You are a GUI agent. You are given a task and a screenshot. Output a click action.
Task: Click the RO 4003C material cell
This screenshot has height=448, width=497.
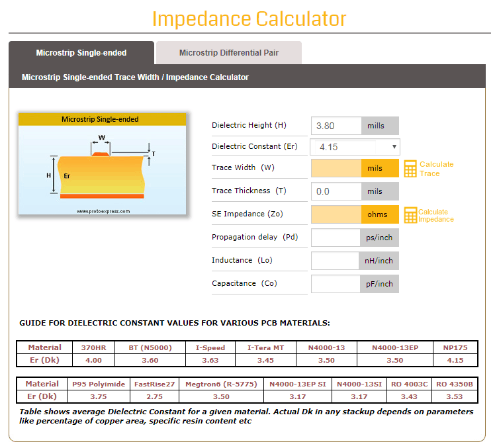point(409,384)
